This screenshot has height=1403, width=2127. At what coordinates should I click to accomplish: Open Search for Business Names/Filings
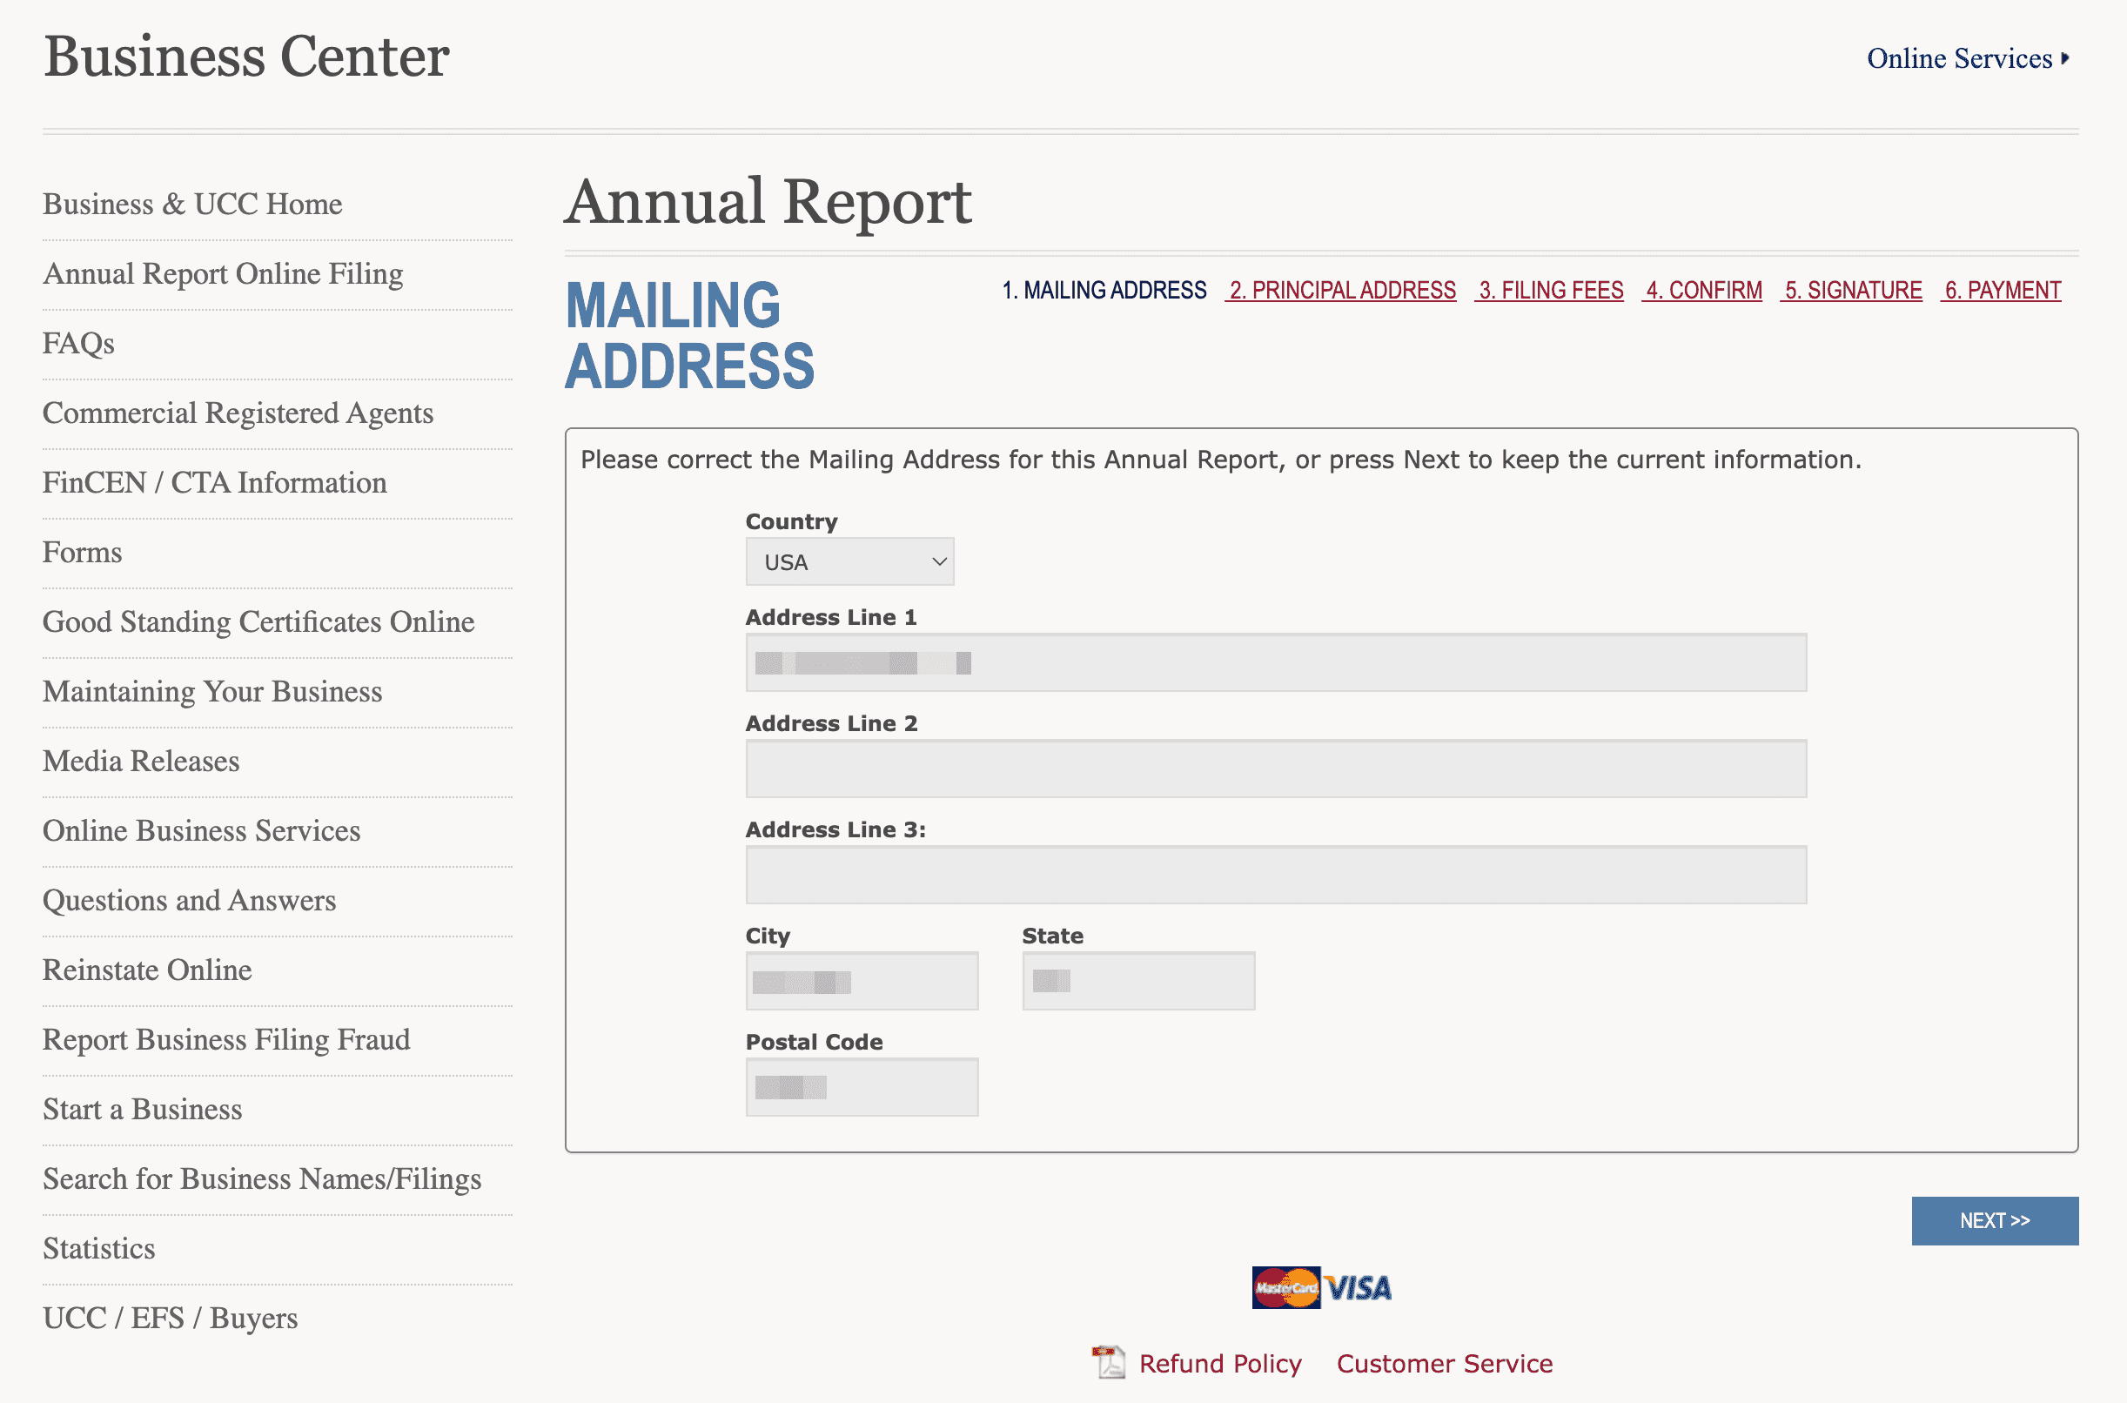[x=262, y=1179]
